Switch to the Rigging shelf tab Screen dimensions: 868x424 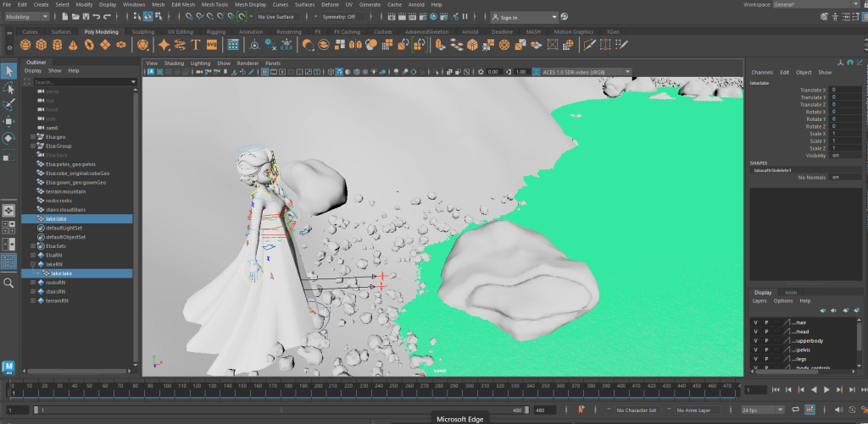pyautogui.click(x=216, y=32)
